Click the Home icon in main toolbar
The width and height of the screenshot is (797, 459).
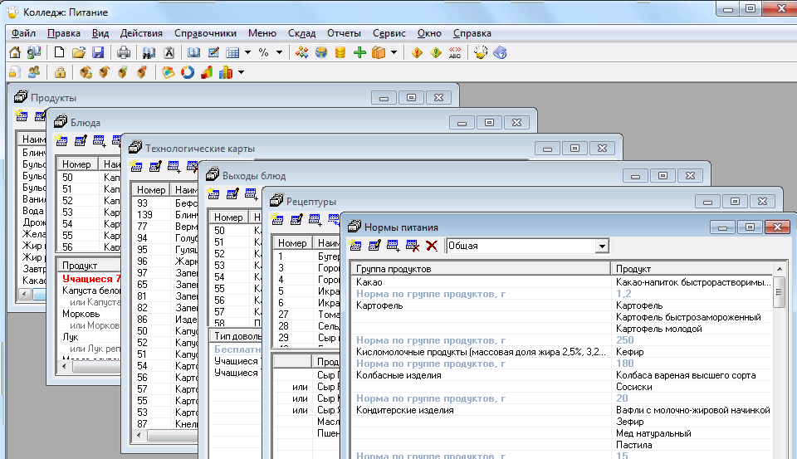[x=15, y=53]
